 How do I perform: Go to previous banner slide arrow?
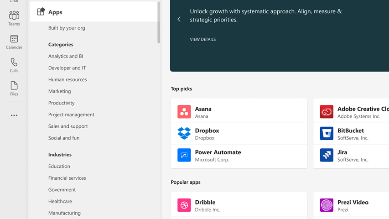(179, 19)
